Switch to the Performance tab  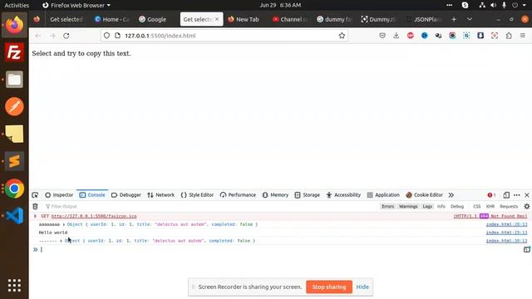point(238,195)
